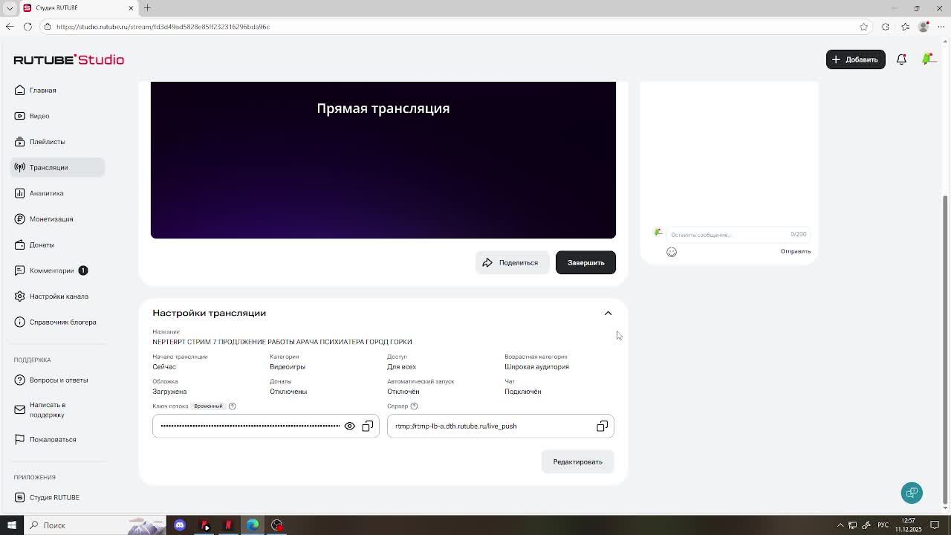The height and width of the screenshot is (535, 951).
Task: Open the user avatar menu
Action: pyautogui.click(x=929, y=59)
